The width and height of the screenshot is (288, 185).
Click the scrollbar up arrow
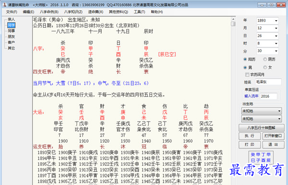tap(233, 19)
